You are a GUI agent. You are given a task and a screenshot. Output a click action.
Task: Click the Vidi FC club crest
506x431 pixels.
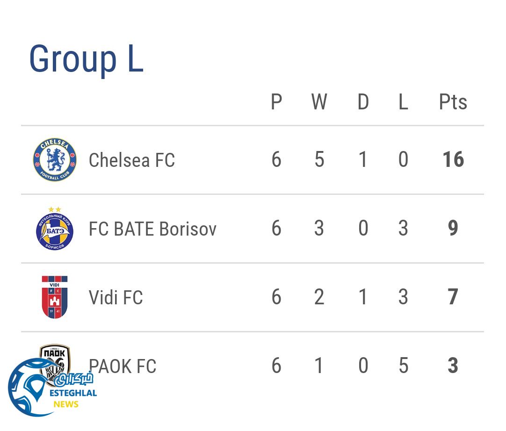tap(55, 297)
